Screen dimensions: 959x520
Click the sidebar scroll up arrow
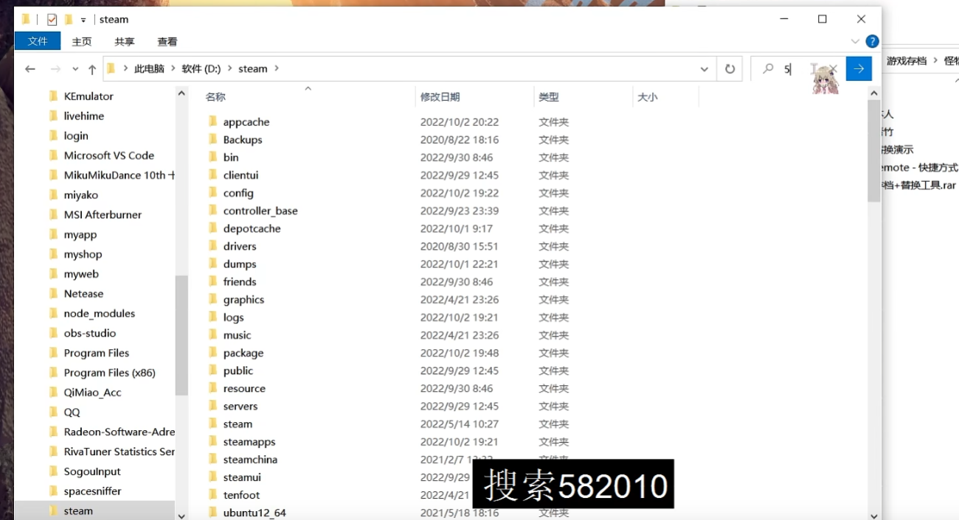[181, 93]
